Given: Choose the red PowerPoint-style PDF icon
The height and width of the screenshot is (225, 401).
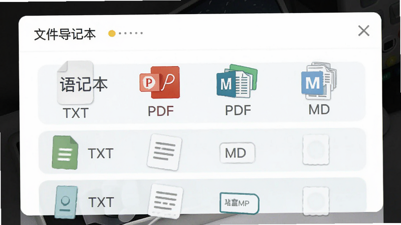Looking at the screenshot, I should (x=159, y=82).
